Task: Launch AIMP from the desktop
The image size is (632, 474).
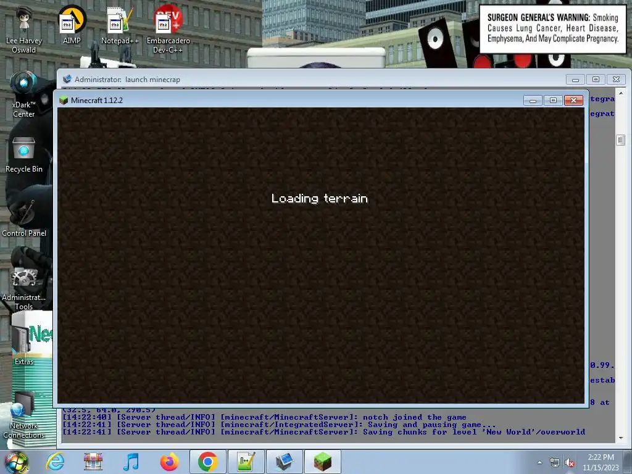Action: (72, 25)
